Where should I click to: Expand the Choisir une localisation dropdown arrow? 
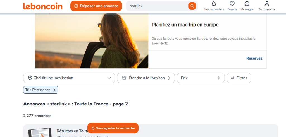[x=109, y=78]
